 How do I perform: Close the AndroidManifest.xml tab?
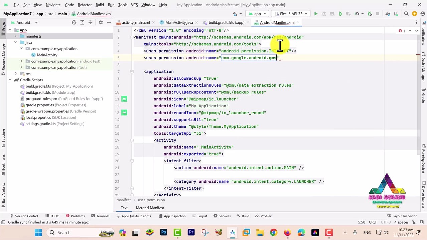[x=298, y=22]
